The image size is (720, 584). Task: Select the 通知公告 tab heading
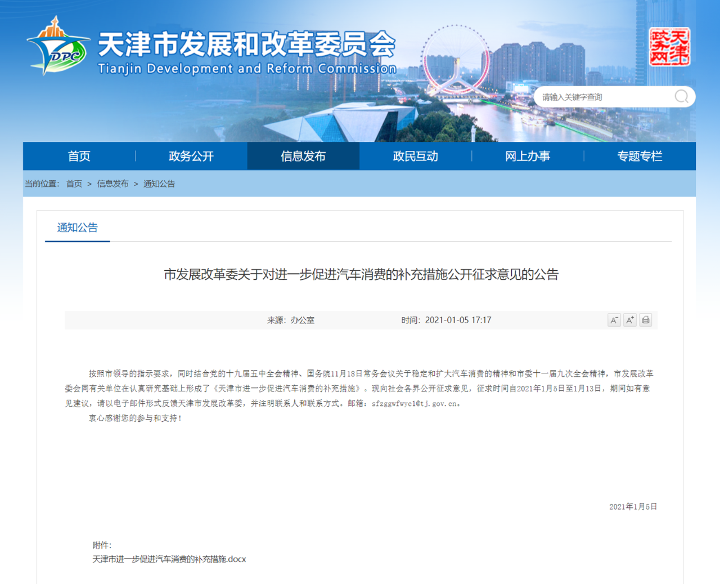78,228
